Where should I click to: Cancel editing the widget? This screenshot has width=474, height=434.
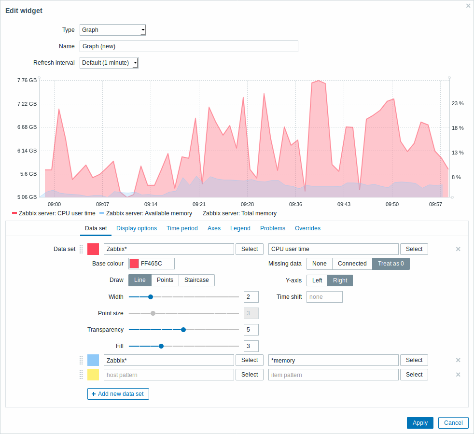pyautogui.click(x=453, y=423)
